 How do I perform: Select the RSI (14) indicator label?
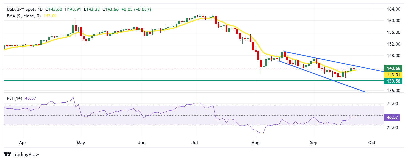[x=14, y=98]
